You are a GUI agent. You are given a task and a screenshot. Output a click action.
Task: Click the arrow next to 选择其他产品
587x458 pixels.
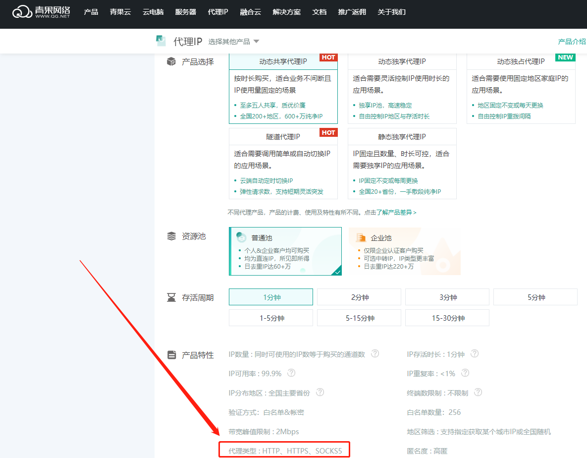pos(257,41)
